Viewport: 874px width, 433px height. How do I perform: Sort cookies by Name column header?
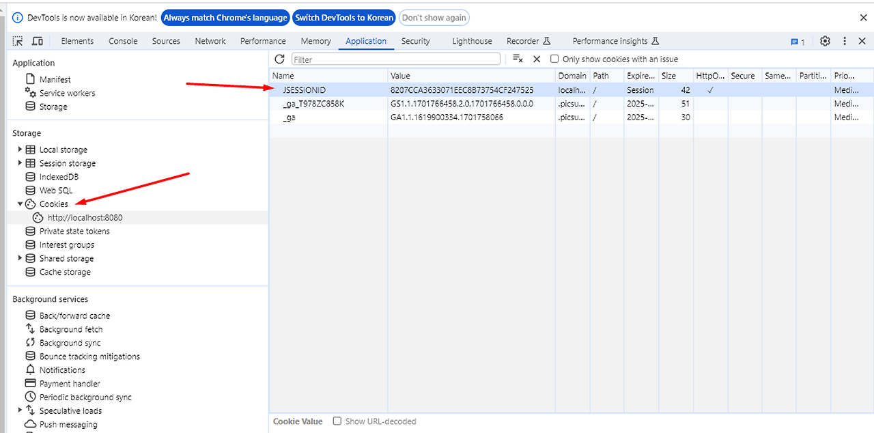(328, 76)
